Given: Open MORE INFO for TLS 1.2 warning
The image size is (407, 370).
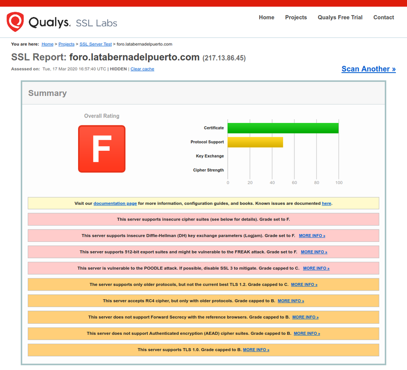Looking at the screenshot, I should coord(304,284).
